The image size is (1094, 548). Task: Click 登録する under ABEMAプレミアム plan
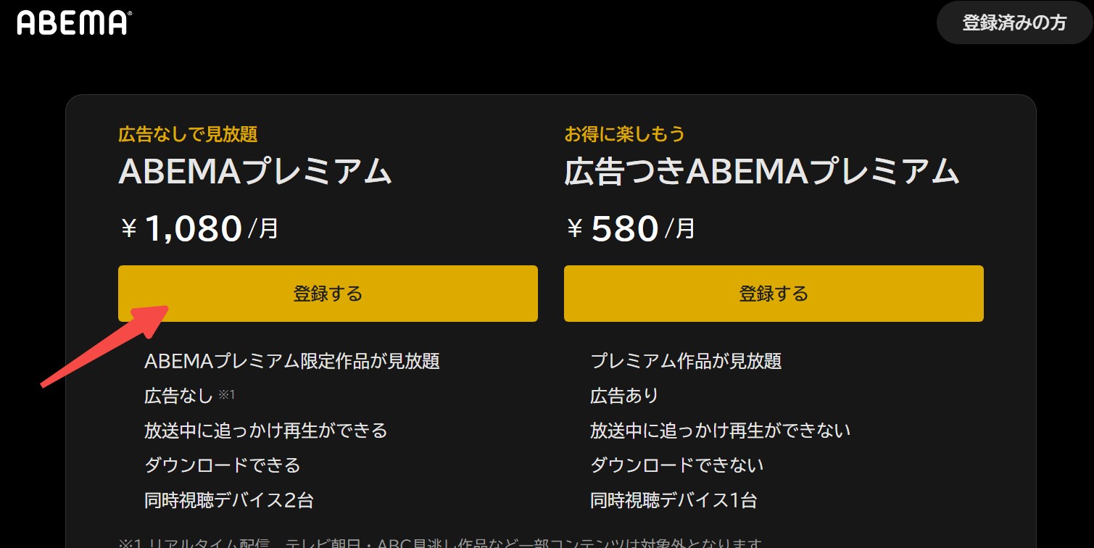tap(328, 293)
